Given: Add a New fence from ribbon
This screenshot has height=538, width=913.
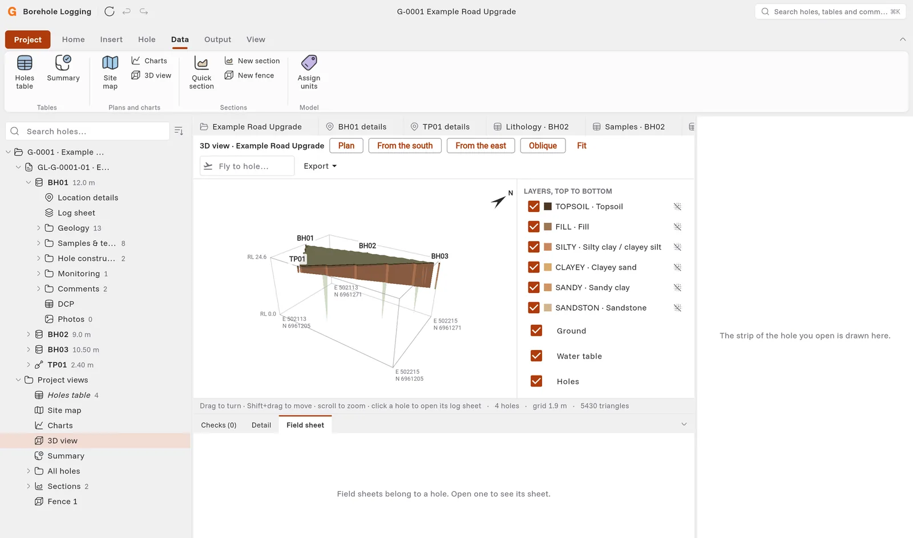Looking at the screenshot, I should click(x=249, y=75).
